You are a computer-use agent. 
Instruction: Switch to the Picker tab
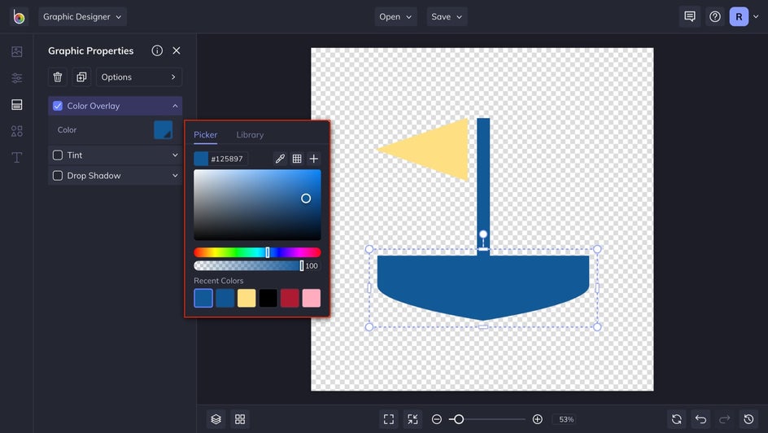pos(205,134)
